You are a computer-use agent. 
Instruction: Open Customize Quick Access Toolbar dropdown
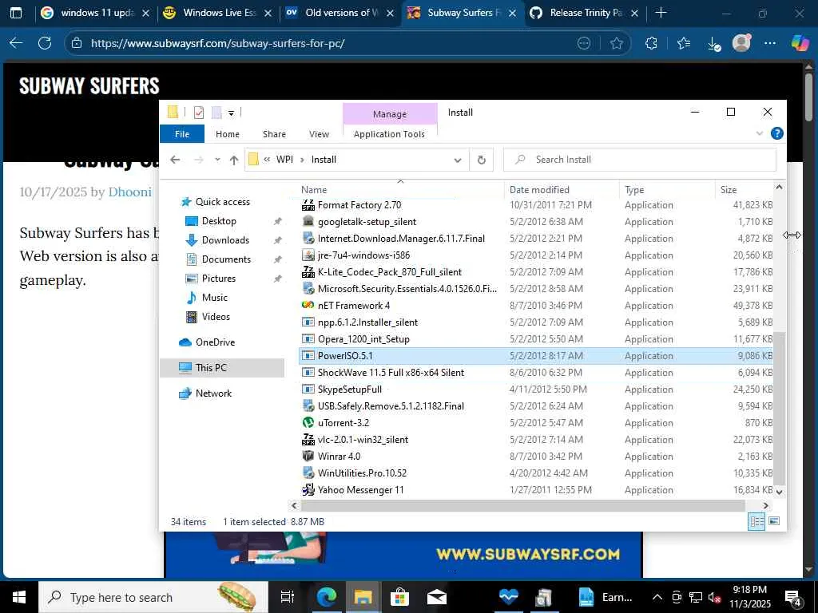231,113
